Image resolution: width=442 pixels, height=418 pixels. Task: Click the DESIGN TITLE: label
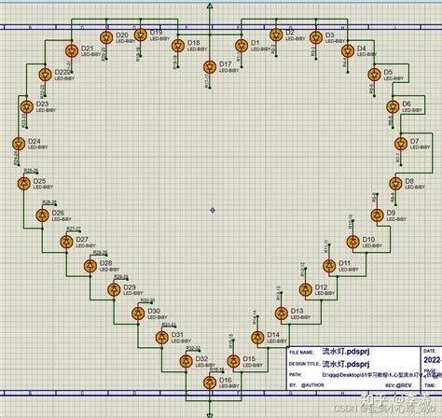coord(304,364)
